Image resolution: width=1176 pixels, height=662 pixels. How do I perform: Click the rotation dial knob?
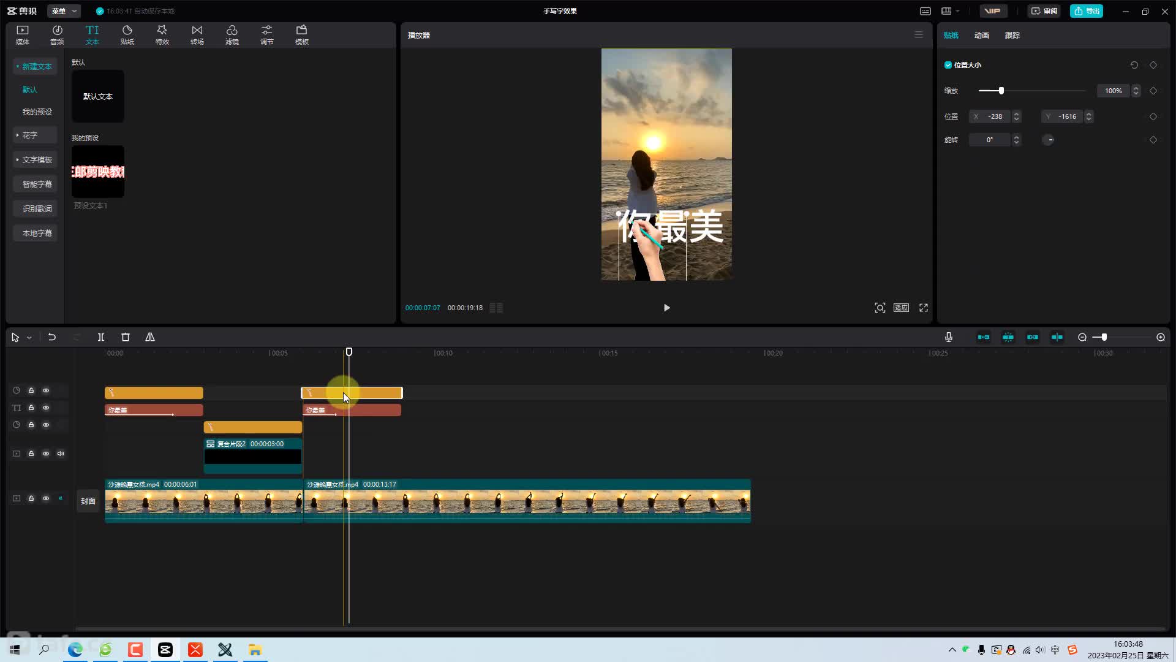[x=1049, y=140]
